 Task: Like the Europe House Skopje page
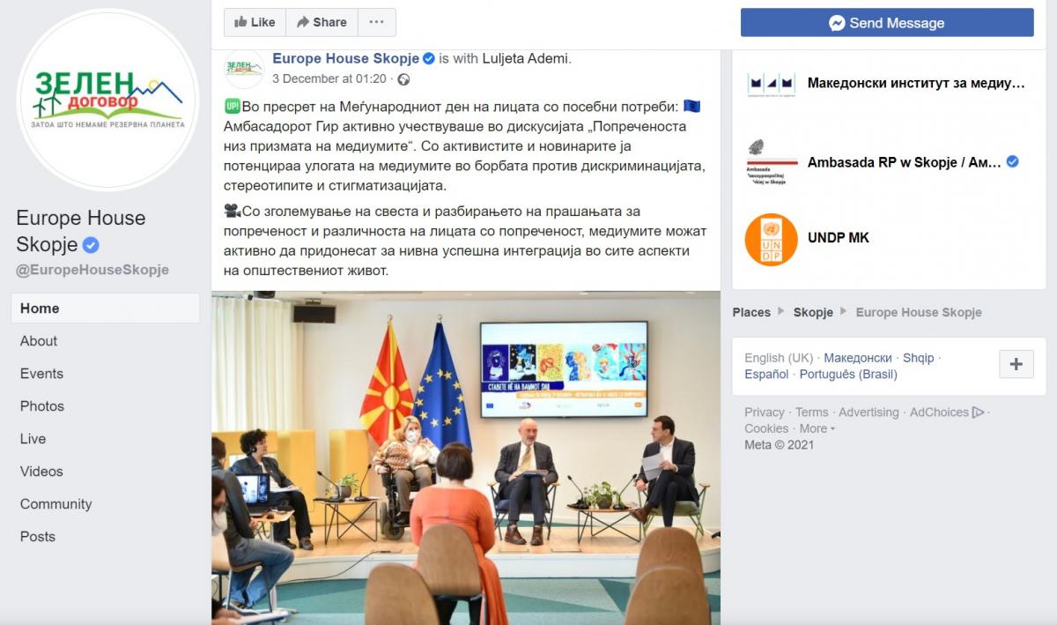255,22
